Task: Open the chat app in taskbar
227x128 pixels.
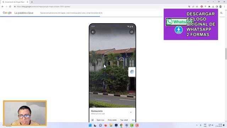Action: pyautogui.click(x=100, y=125)
